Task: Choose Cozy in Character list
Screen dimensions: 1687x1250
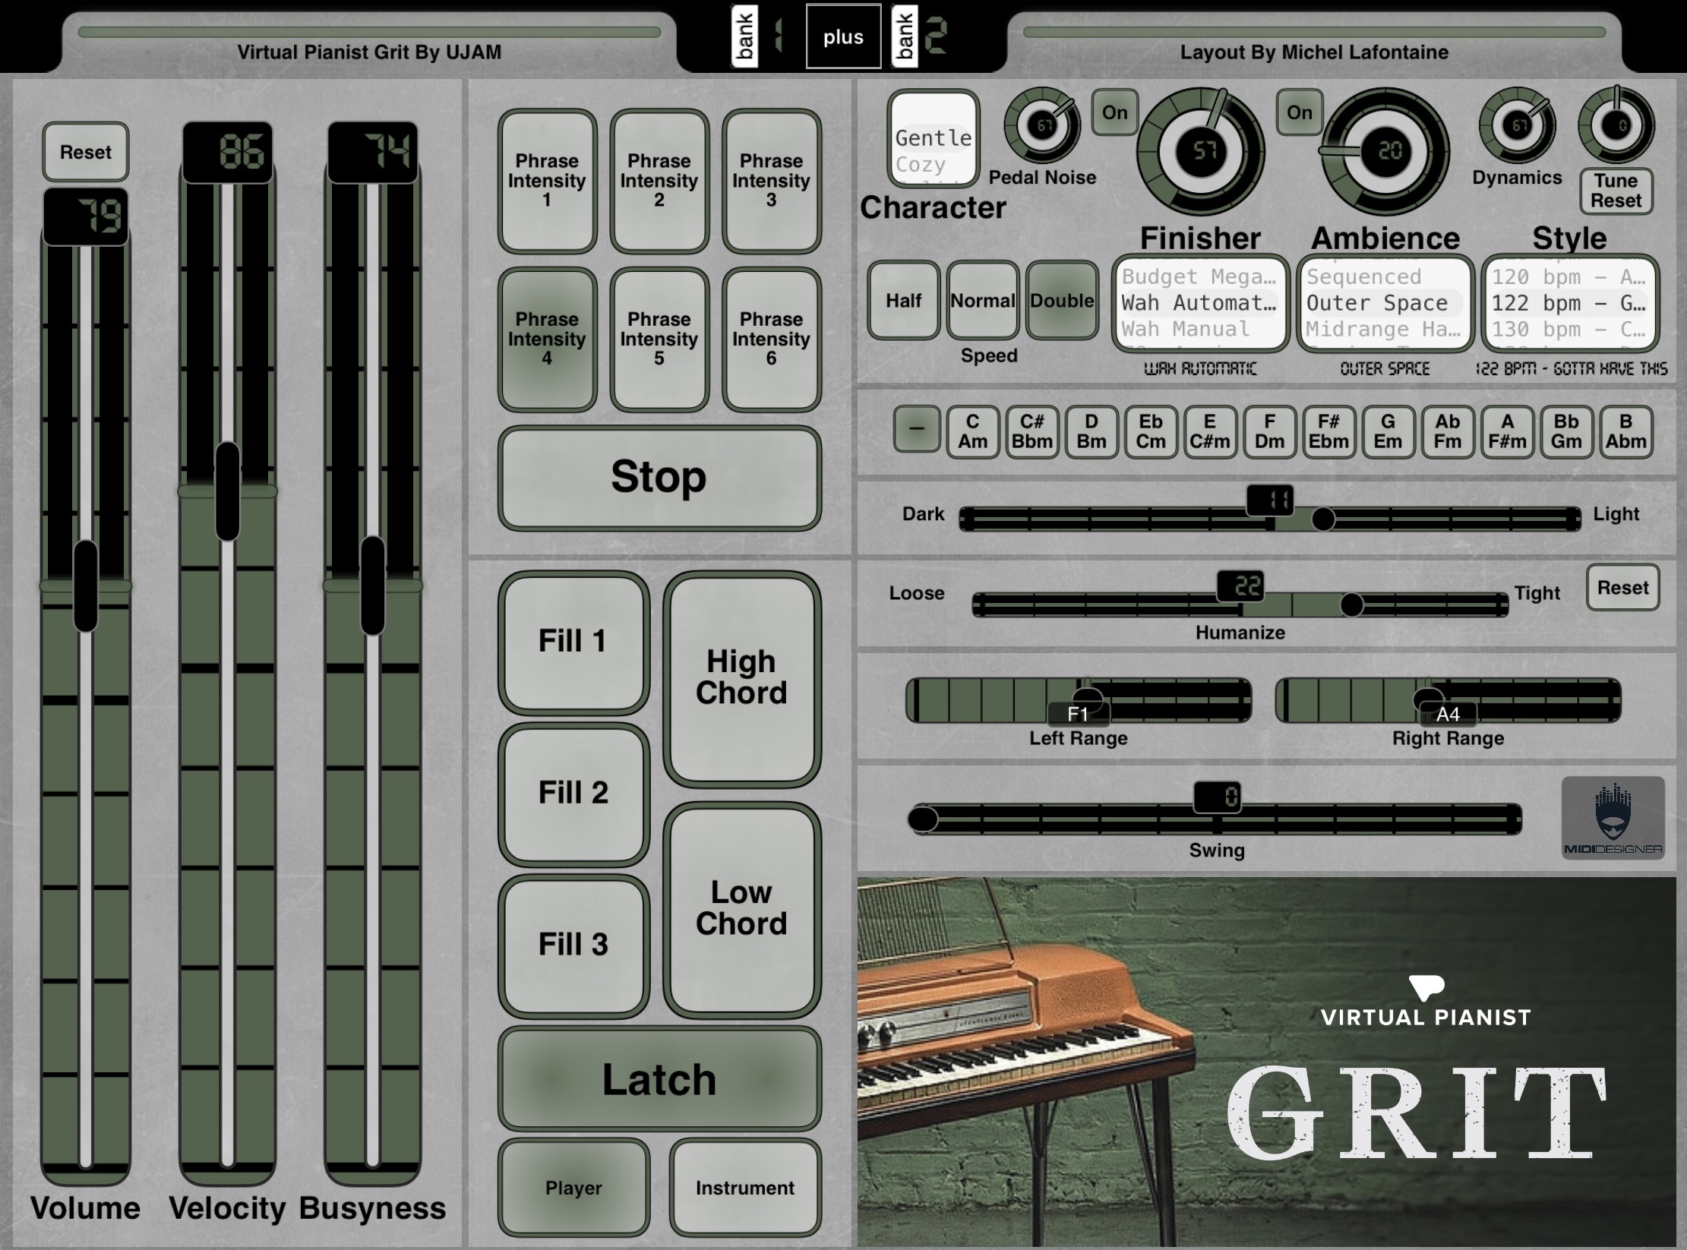Action: pyautogui.click(x=921, y=164)
